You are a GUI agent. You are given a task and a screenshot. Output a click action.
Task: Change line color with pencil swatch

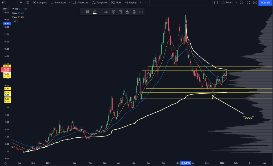point(95,12)
